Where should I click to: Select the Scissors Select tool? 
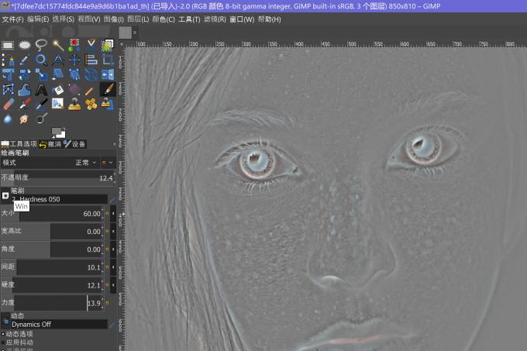point(91,45)
